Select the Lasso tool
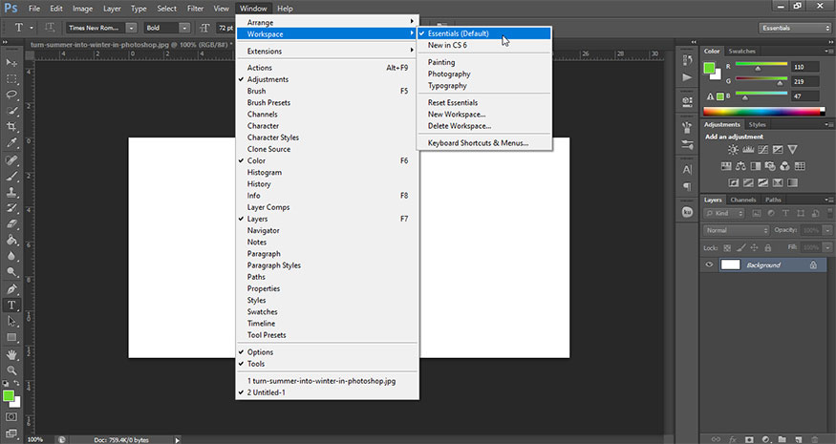 tap(11, 95)
